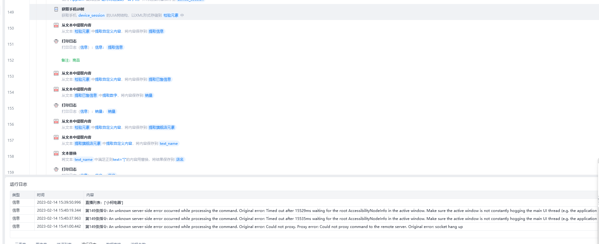Click the text_name source variable on line 158

[84, 160]
